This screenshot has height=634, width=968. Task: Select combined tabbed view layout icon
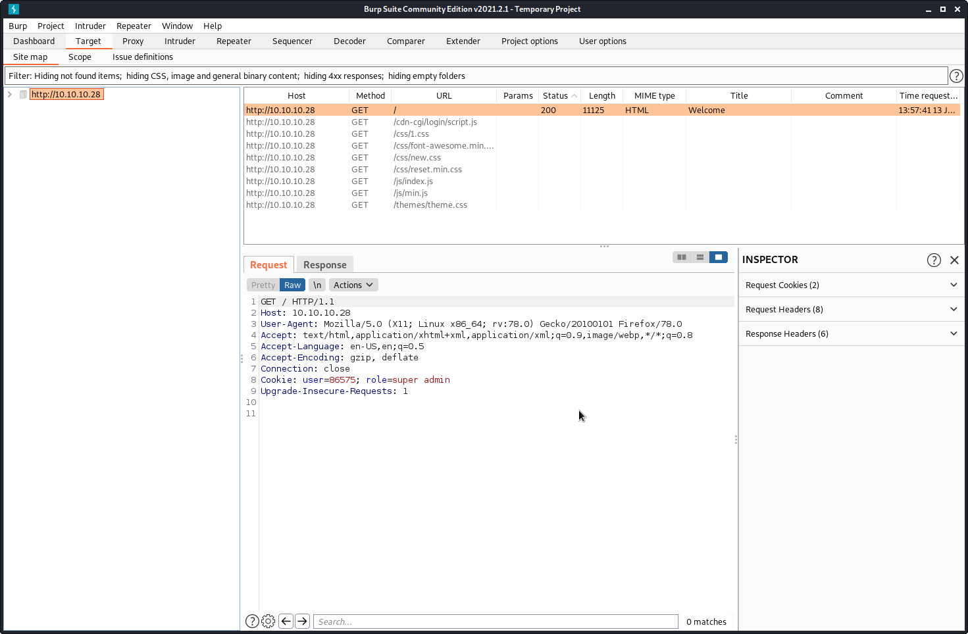click(719, 257)
